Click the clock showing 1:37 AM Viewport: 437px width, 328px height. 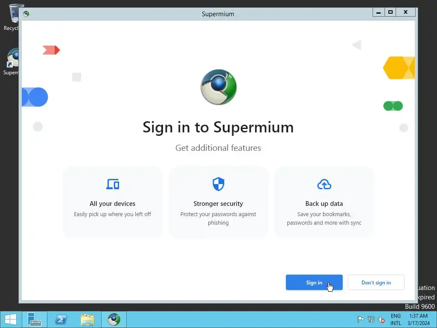pos(418,319)
